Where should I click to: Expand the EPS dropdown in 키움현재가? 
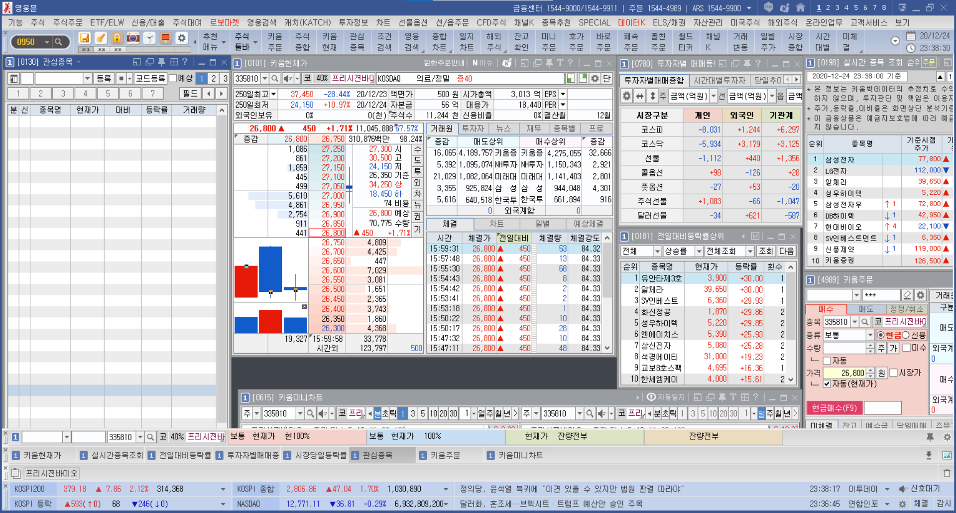coord(563,94)
